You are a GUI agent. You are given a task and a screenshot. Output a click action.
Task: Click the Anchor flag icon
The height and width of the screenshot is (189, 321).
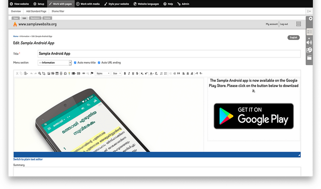pos(92,73)
